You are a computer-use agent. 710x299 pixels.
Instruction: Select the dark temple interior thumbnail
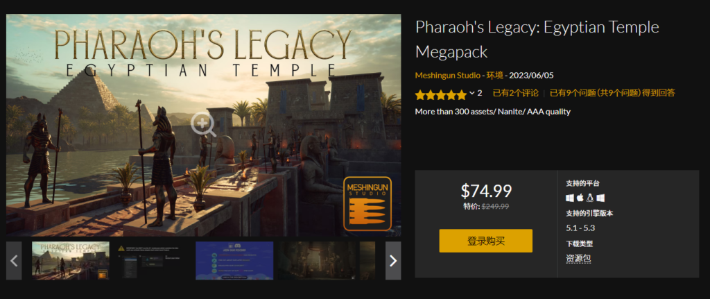[316, 260]
